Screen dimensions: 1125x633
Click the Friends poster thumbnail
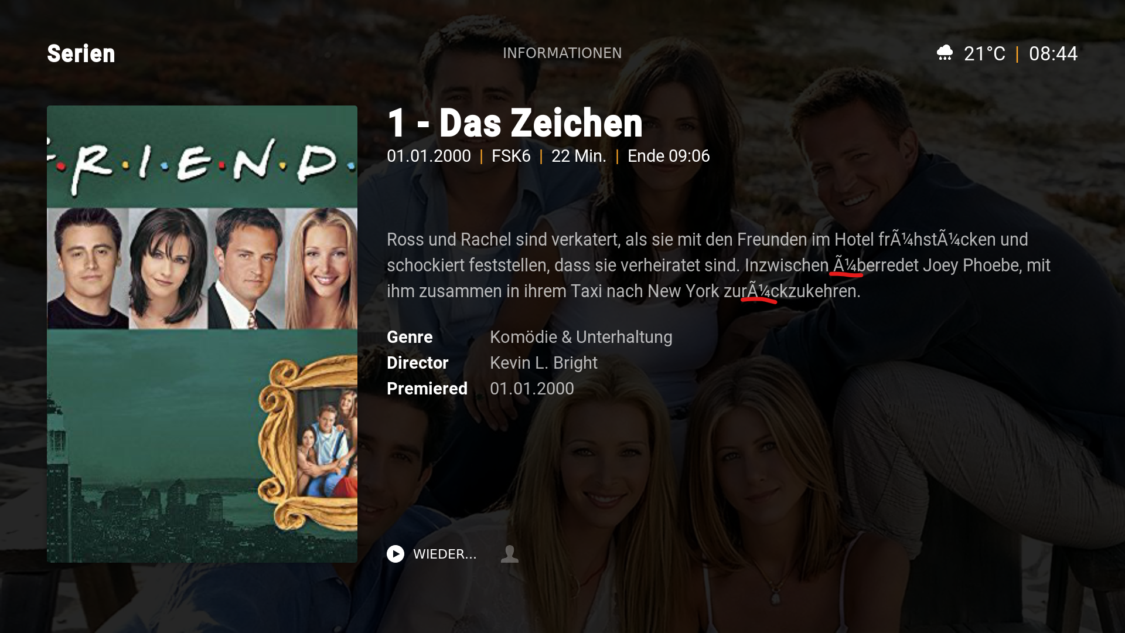(x=202, y=334)
